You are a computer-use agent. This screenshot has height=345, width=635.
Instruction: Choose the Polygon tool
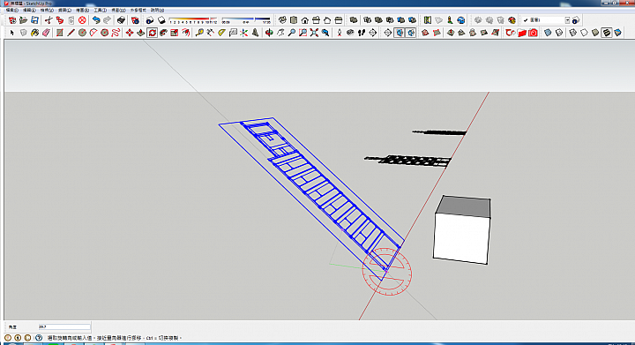(104, 33)
